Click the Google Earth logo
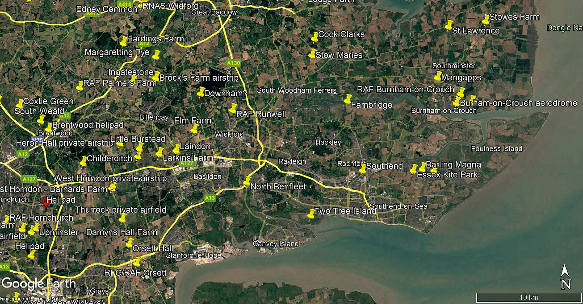Image resolution: width=583 pixels, height=304 pixels. [x=38, y=283]
